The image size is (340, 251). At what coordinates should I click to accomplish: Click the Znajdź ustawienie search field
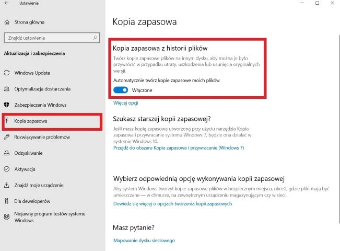pos(46,38)
